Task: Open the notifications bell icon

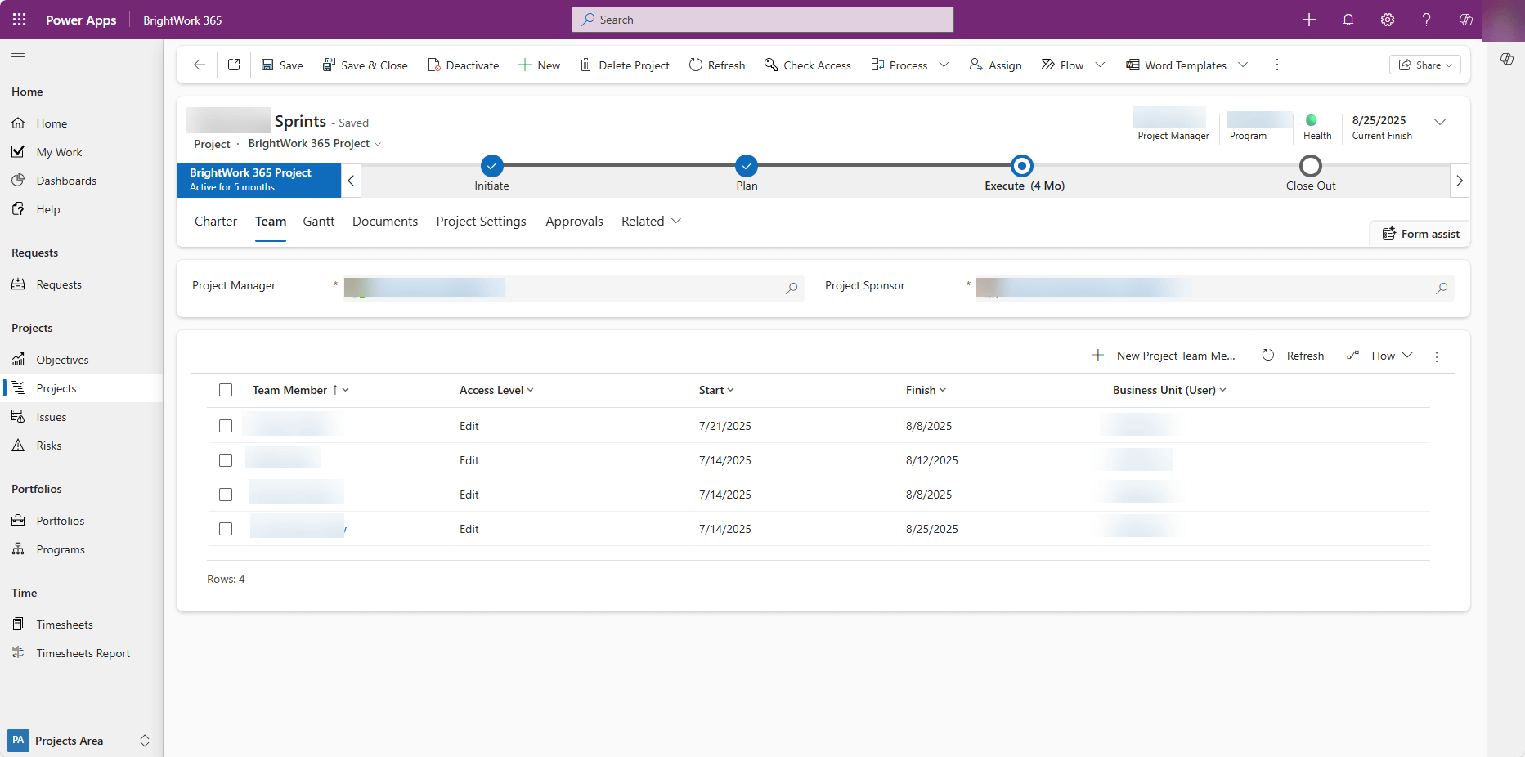Action: [1348, 20]
